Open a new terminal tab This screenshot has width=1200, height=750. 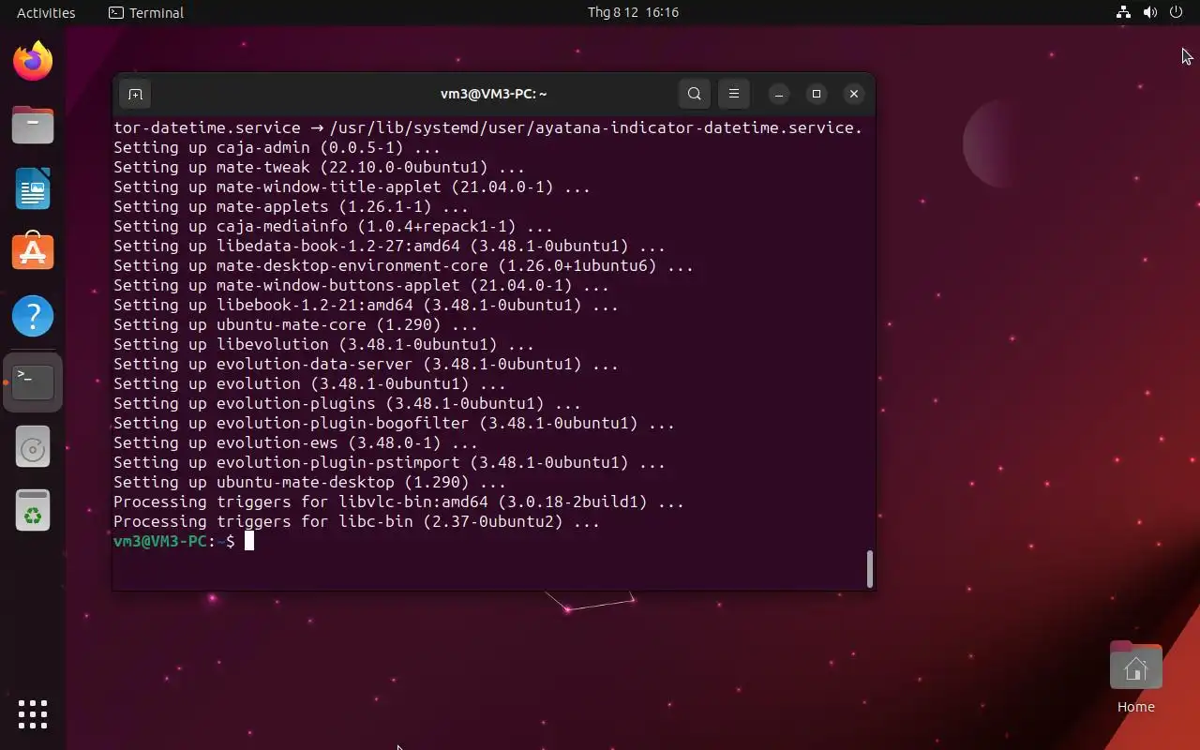(x=135, y=94)
